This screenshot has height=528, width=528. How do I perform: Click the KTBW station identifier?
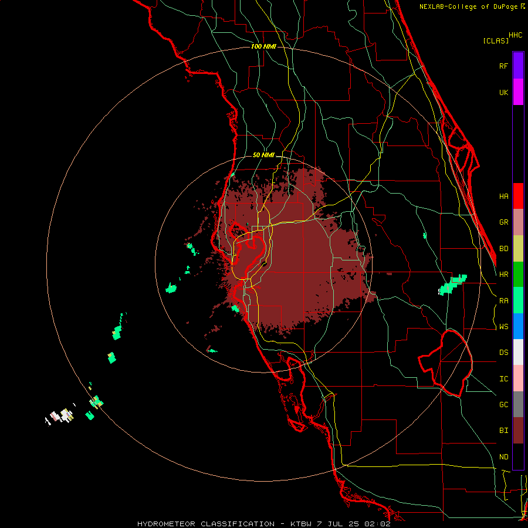pyautogui.click(x=301, y=524)
